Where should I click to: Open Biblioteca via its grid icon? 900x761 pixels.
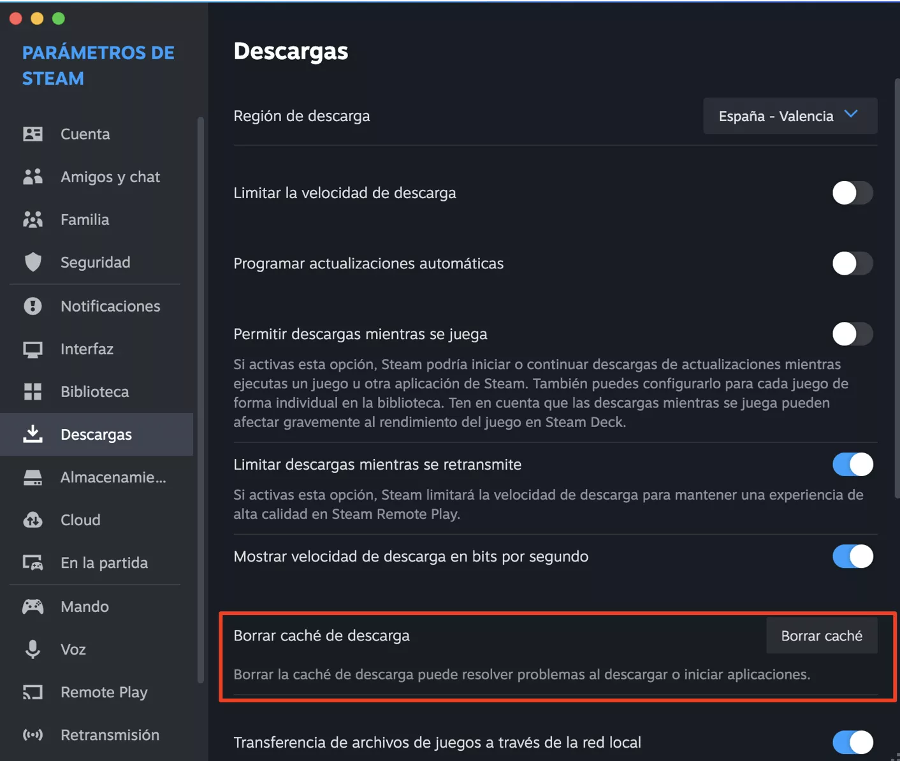[x=33, y=391]
